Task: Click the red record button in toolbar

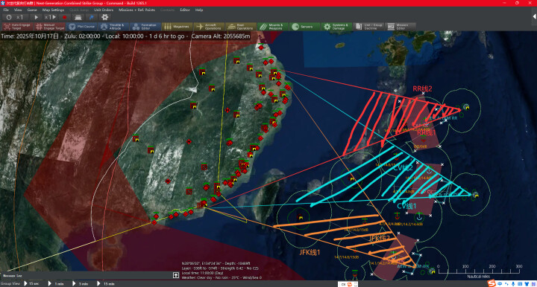Action: 64,17
